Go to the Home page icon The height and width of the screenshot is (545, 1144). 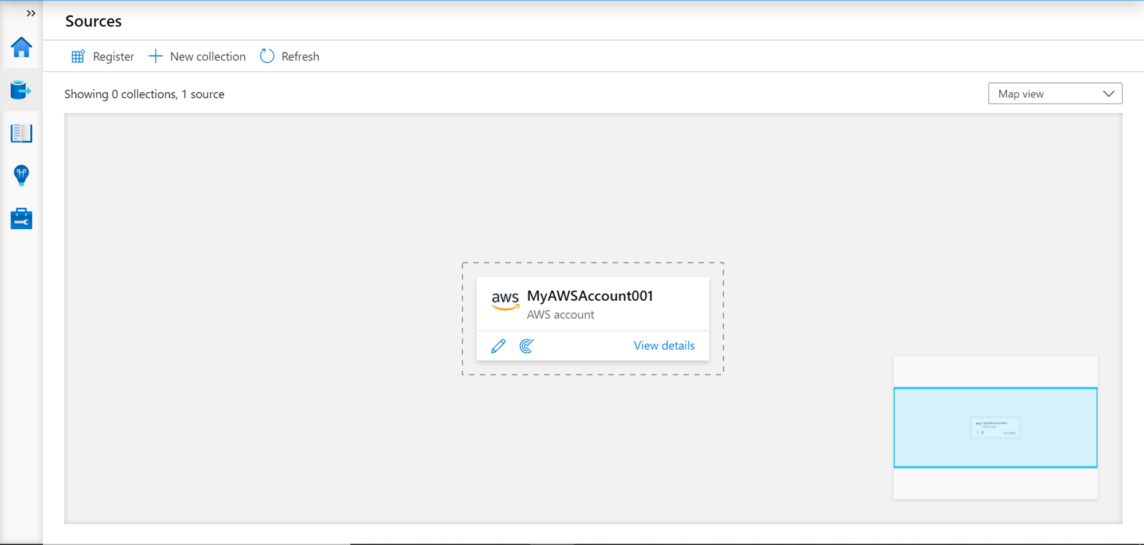[21, 47]
